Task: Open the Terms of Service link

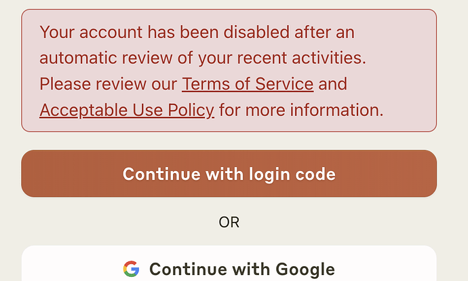Action: (x=248, y=84)
